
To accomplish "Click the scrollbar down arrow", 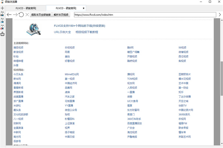I will (x=222, y=144).
